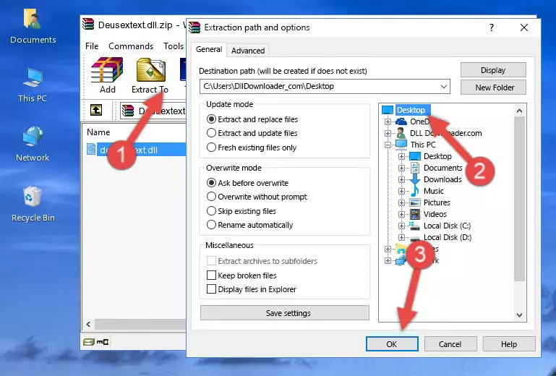Enable Keep broken files checkbox
The height and width of the screenshot is (376, 556).
[211, 275]
